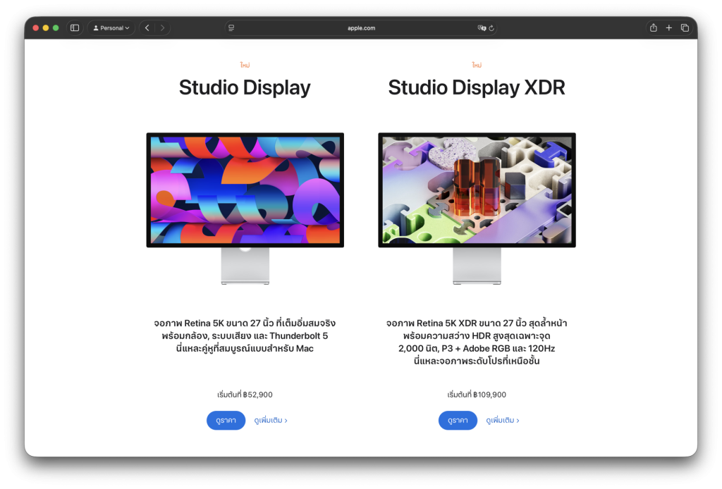Show the tab overview

(x=685, y=28)
